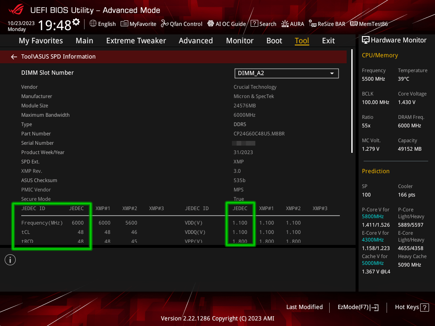Click the DRAM Freq. value 6000 MHz
Viewport: 435px width, 326px height.
tap(410, 126)
